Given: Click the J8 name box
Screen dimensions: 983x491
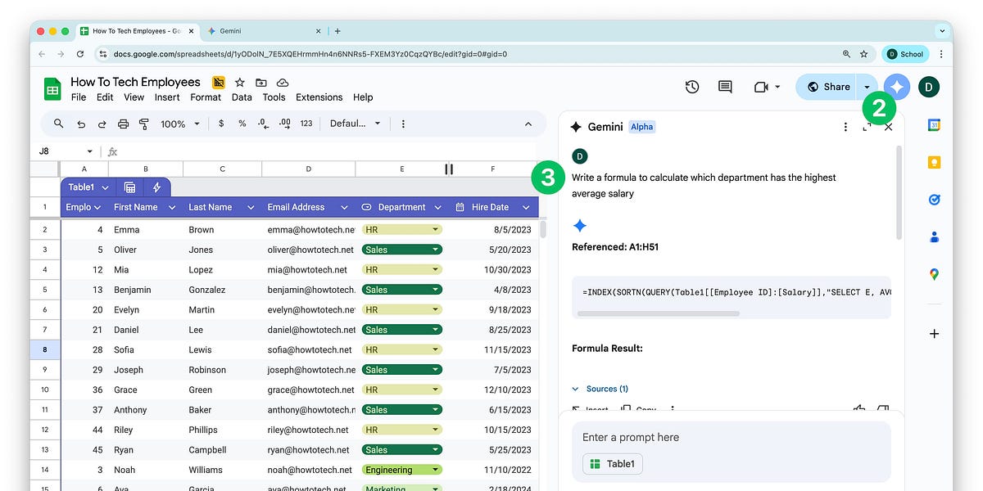Looking at the screenshot, I should tap(66, 151).
